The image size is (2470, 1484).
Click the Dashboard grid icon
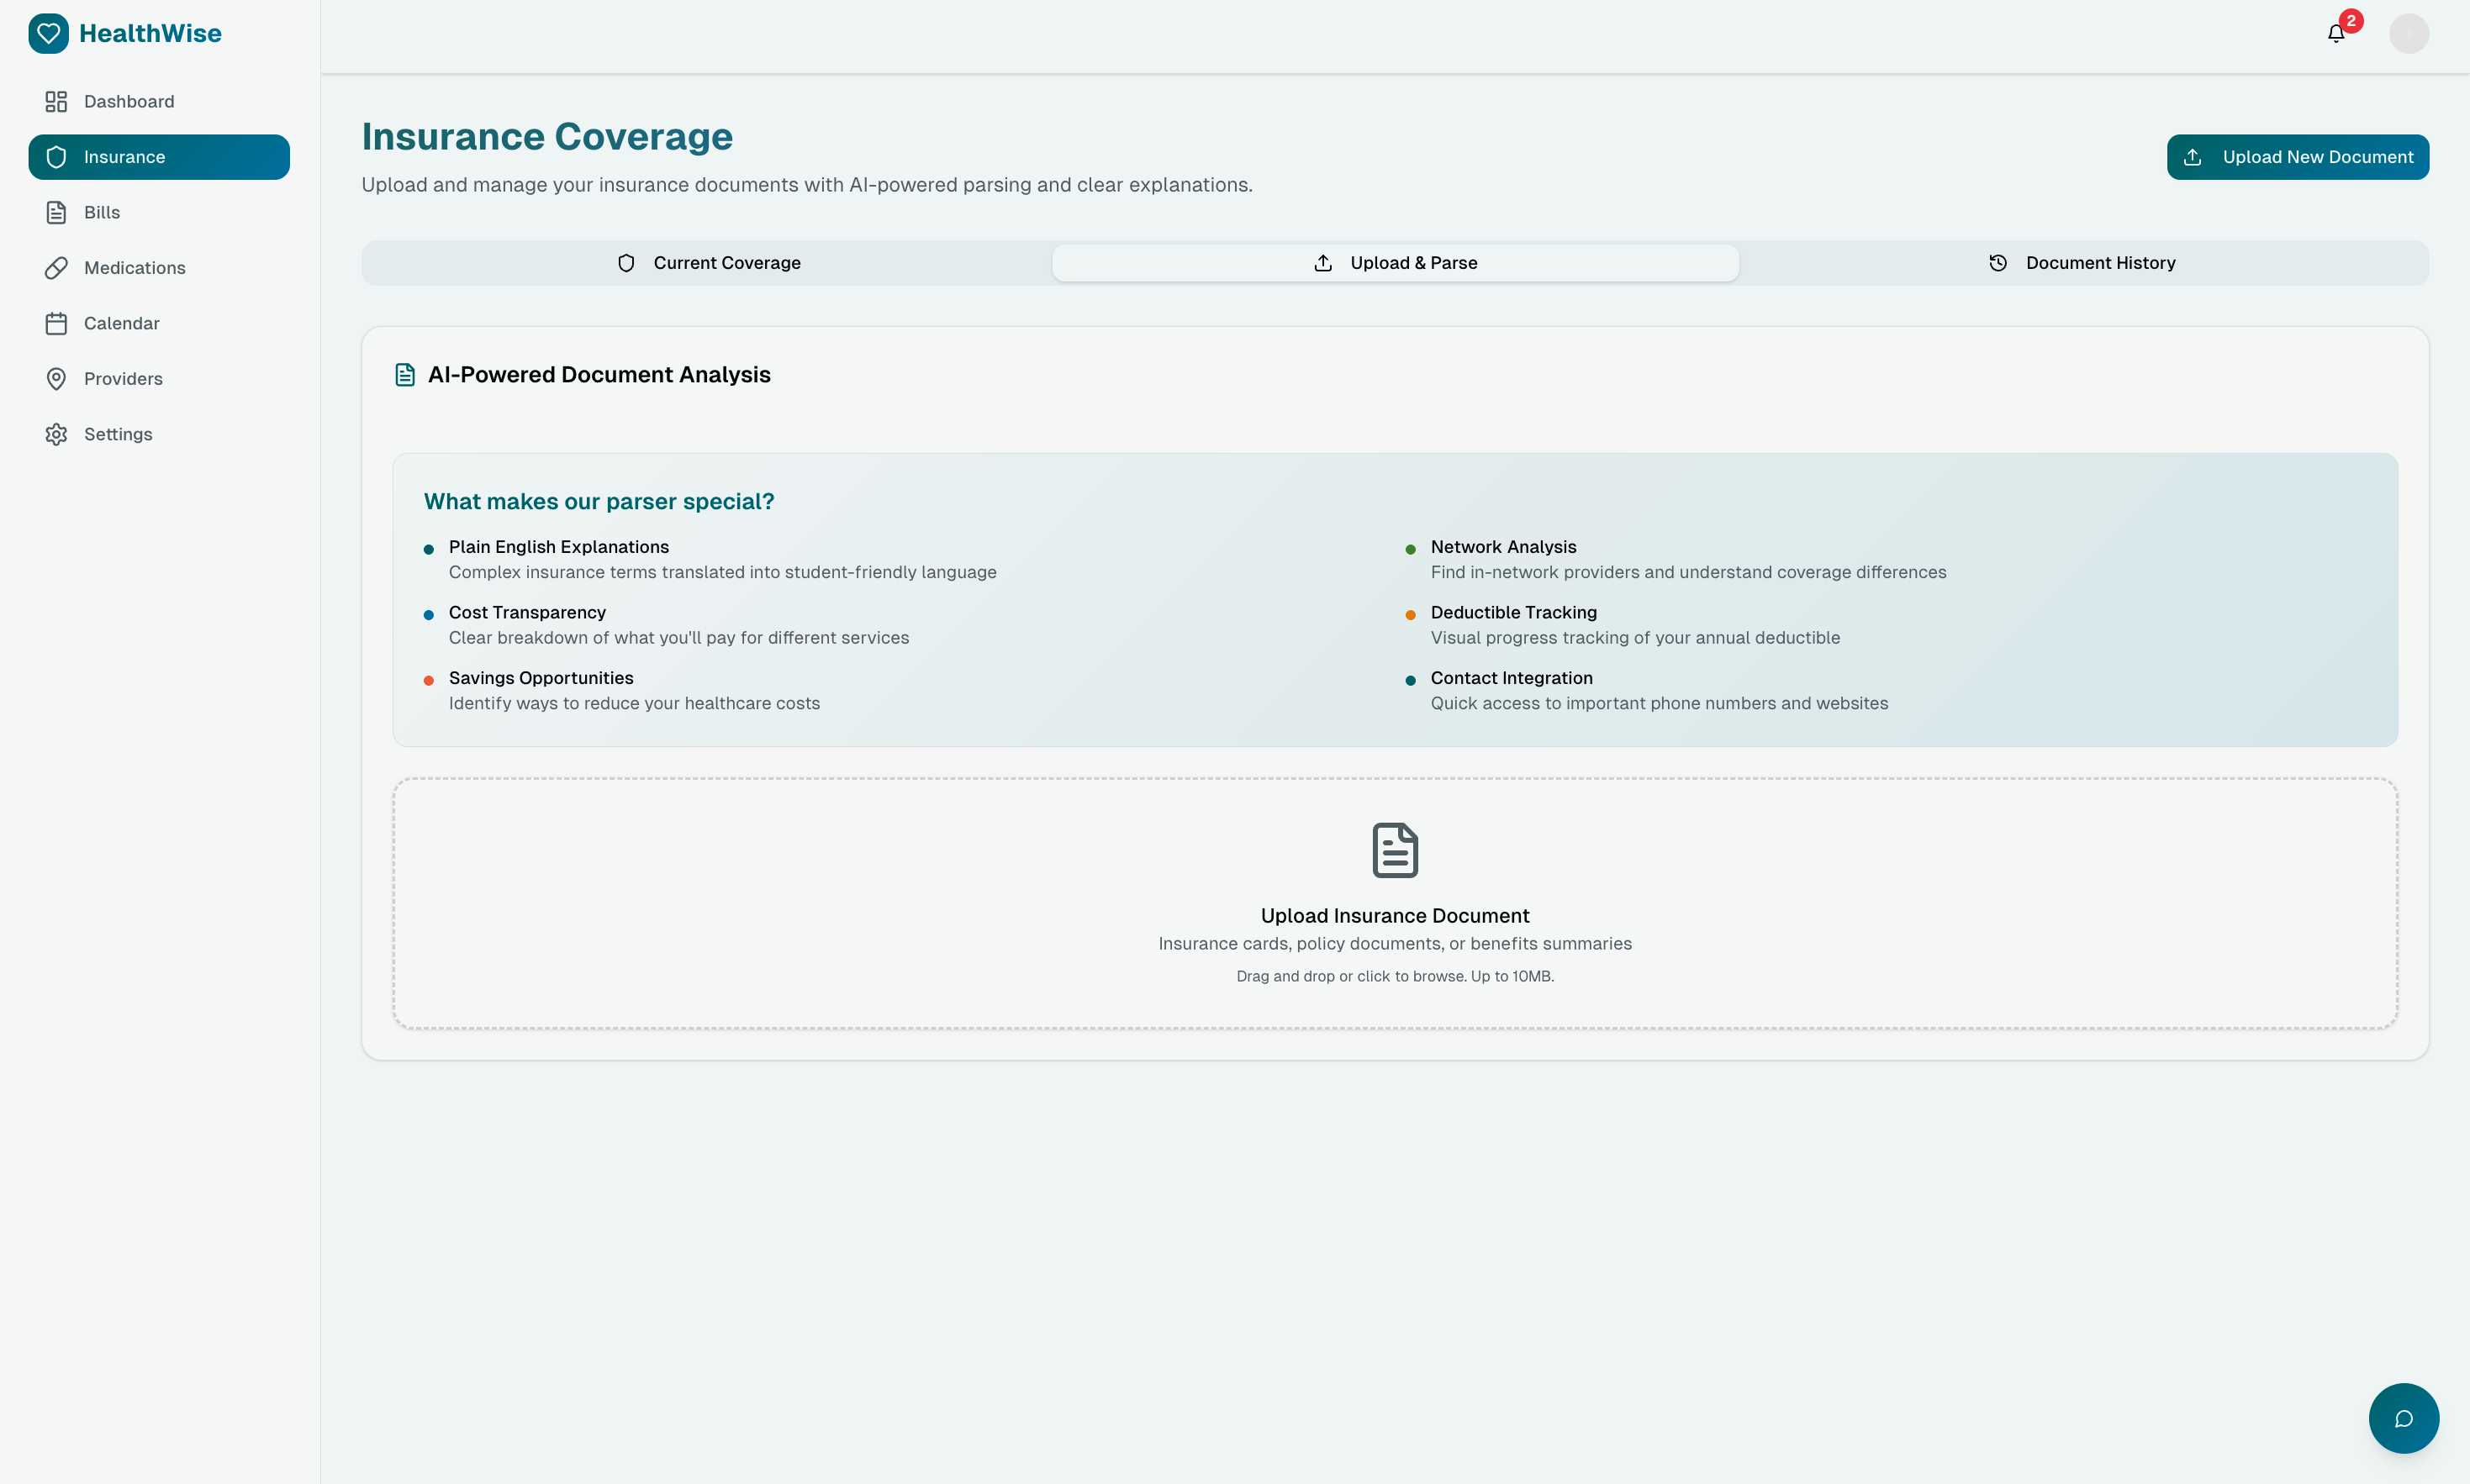tap(56, 102)
